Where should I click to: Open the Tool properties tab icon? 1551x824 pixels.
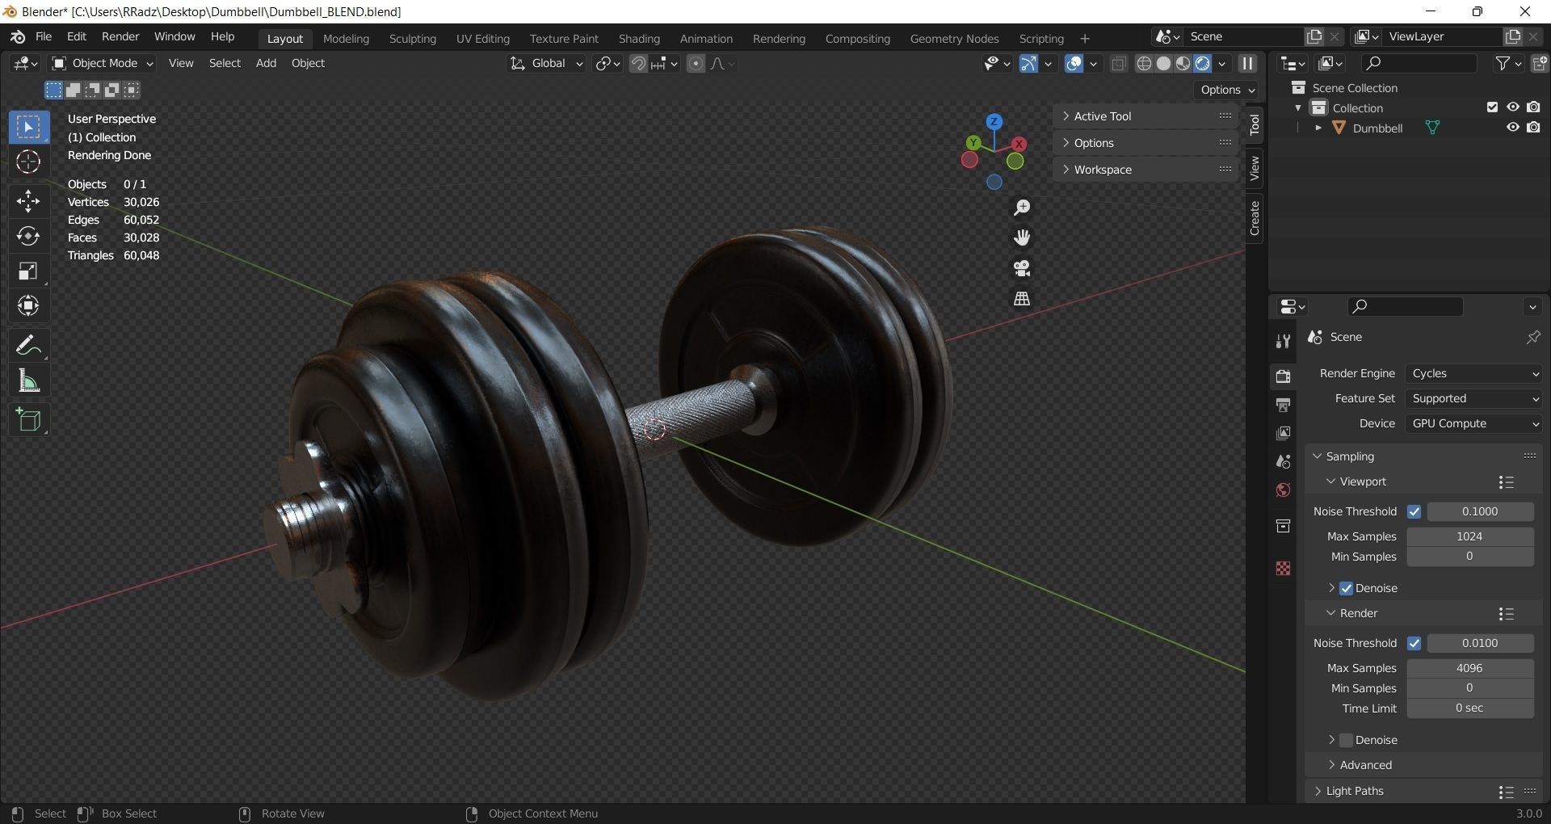pos(1283,341)
